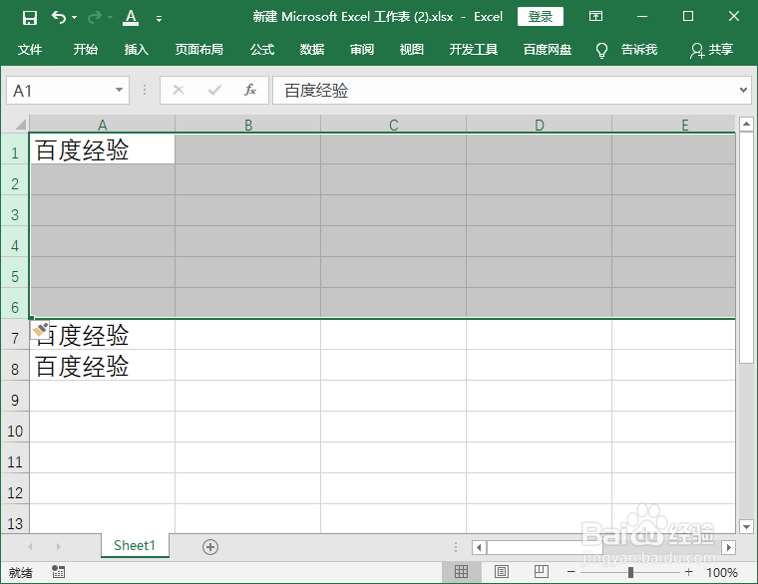Open the 数据 ribbon tab
Screen dimensions: 758x584
click(312, 49)
